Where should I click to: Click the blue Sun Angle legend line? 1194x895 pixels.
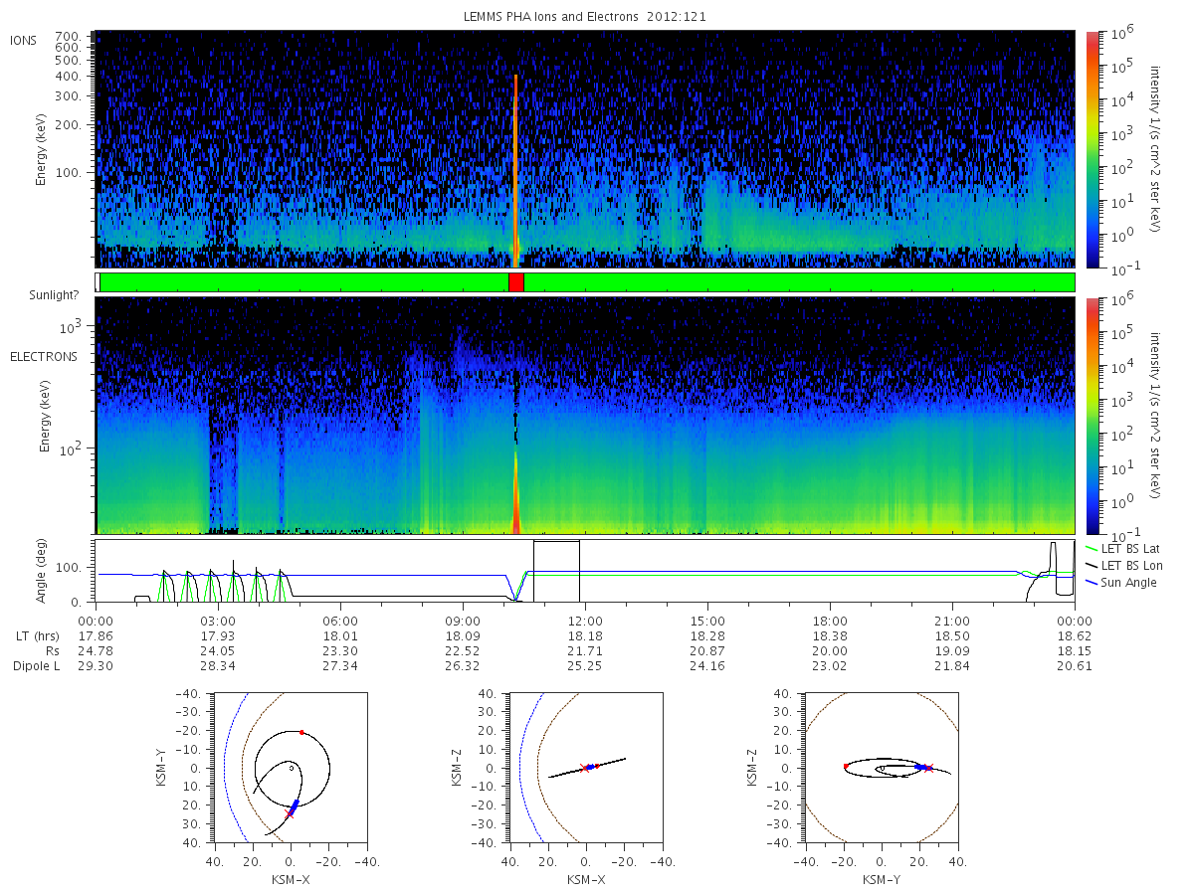click(1094, 582)
